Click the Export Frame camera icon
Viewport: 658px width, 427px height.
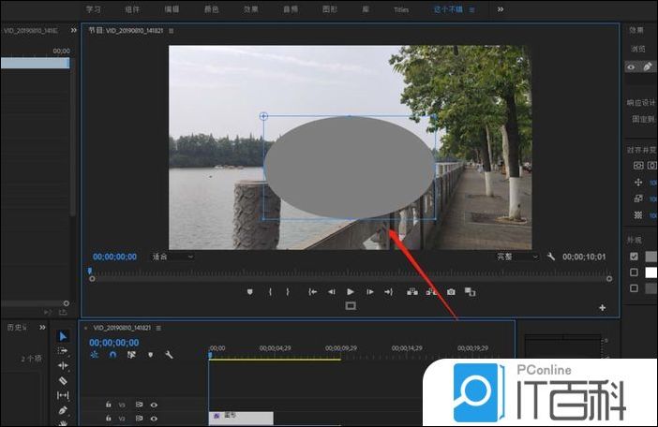click(451, 292)
